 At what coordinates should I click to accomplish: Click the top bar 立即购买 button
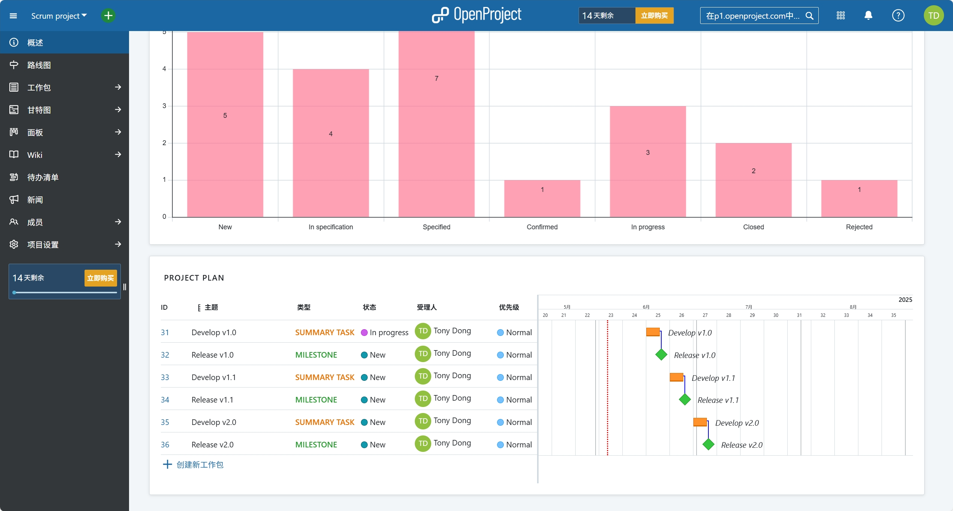click(x=654, y=16)
